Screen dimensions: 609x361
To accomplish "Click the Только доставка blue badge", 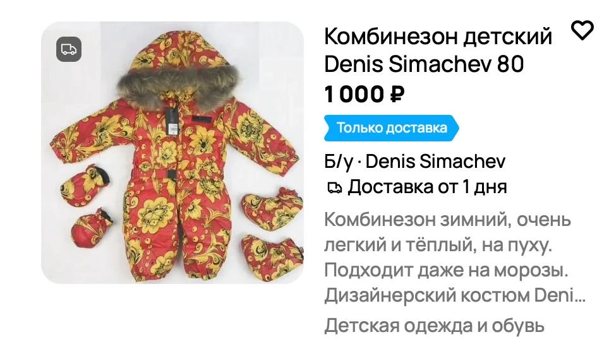I will coord(392,127).
